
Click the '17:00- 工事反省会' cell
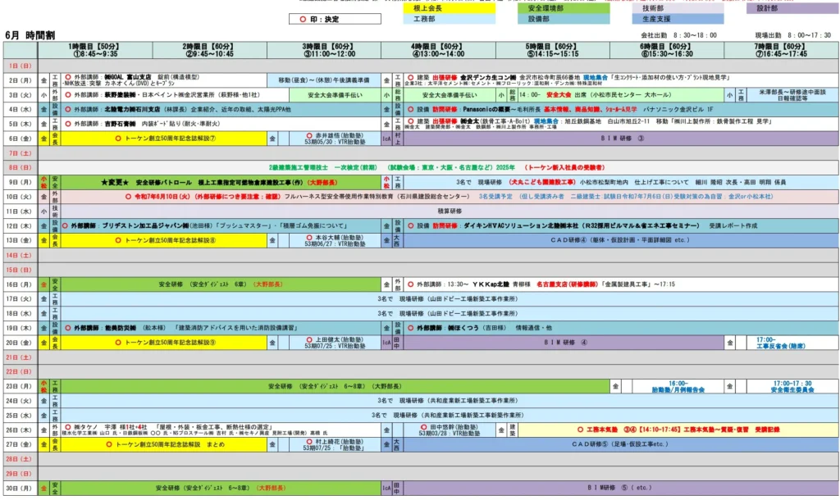(x=792, y=343)
